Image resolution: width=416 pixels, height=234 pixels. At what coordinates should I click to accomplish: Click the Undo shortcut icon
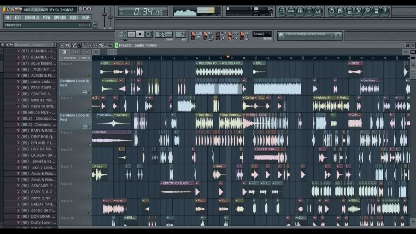[x=332, y=11]
